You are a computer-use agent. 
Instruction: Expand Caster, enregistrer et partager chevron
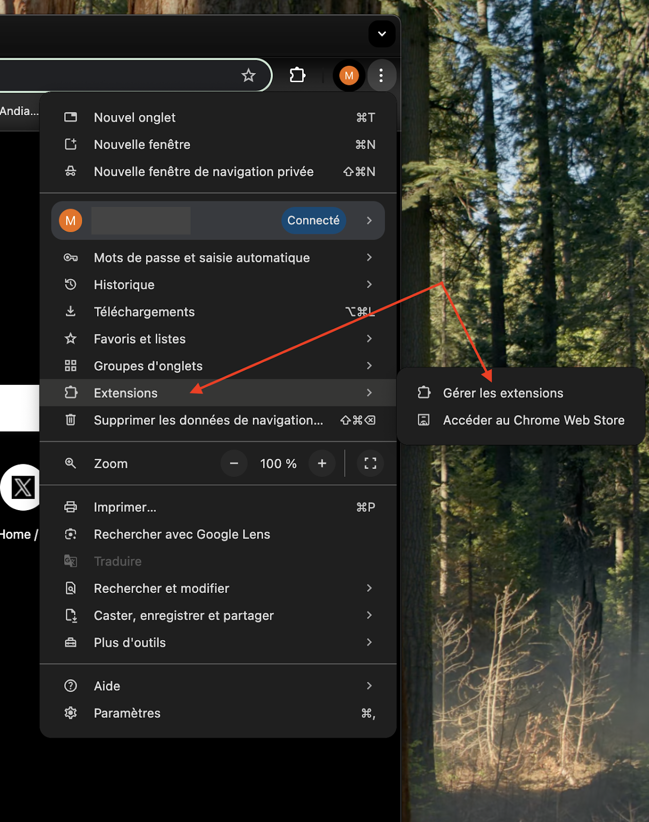click(x=369, y=615)
